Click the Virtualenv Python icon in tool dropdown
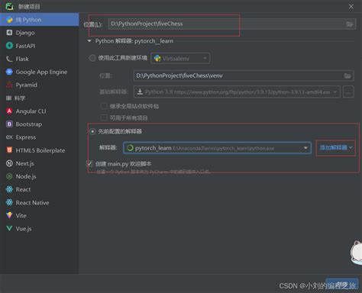This screenshot has height=293, width=362. (157, 59)
